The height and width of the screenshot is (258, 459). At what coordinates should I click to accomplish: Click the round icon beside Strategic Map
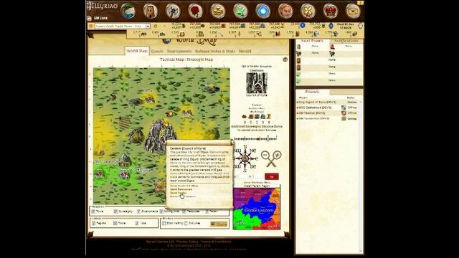[285, 59]
